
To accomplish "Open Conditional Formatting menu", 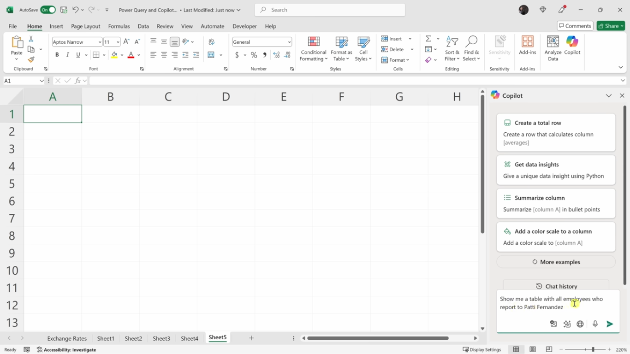I will coord(314,49).
